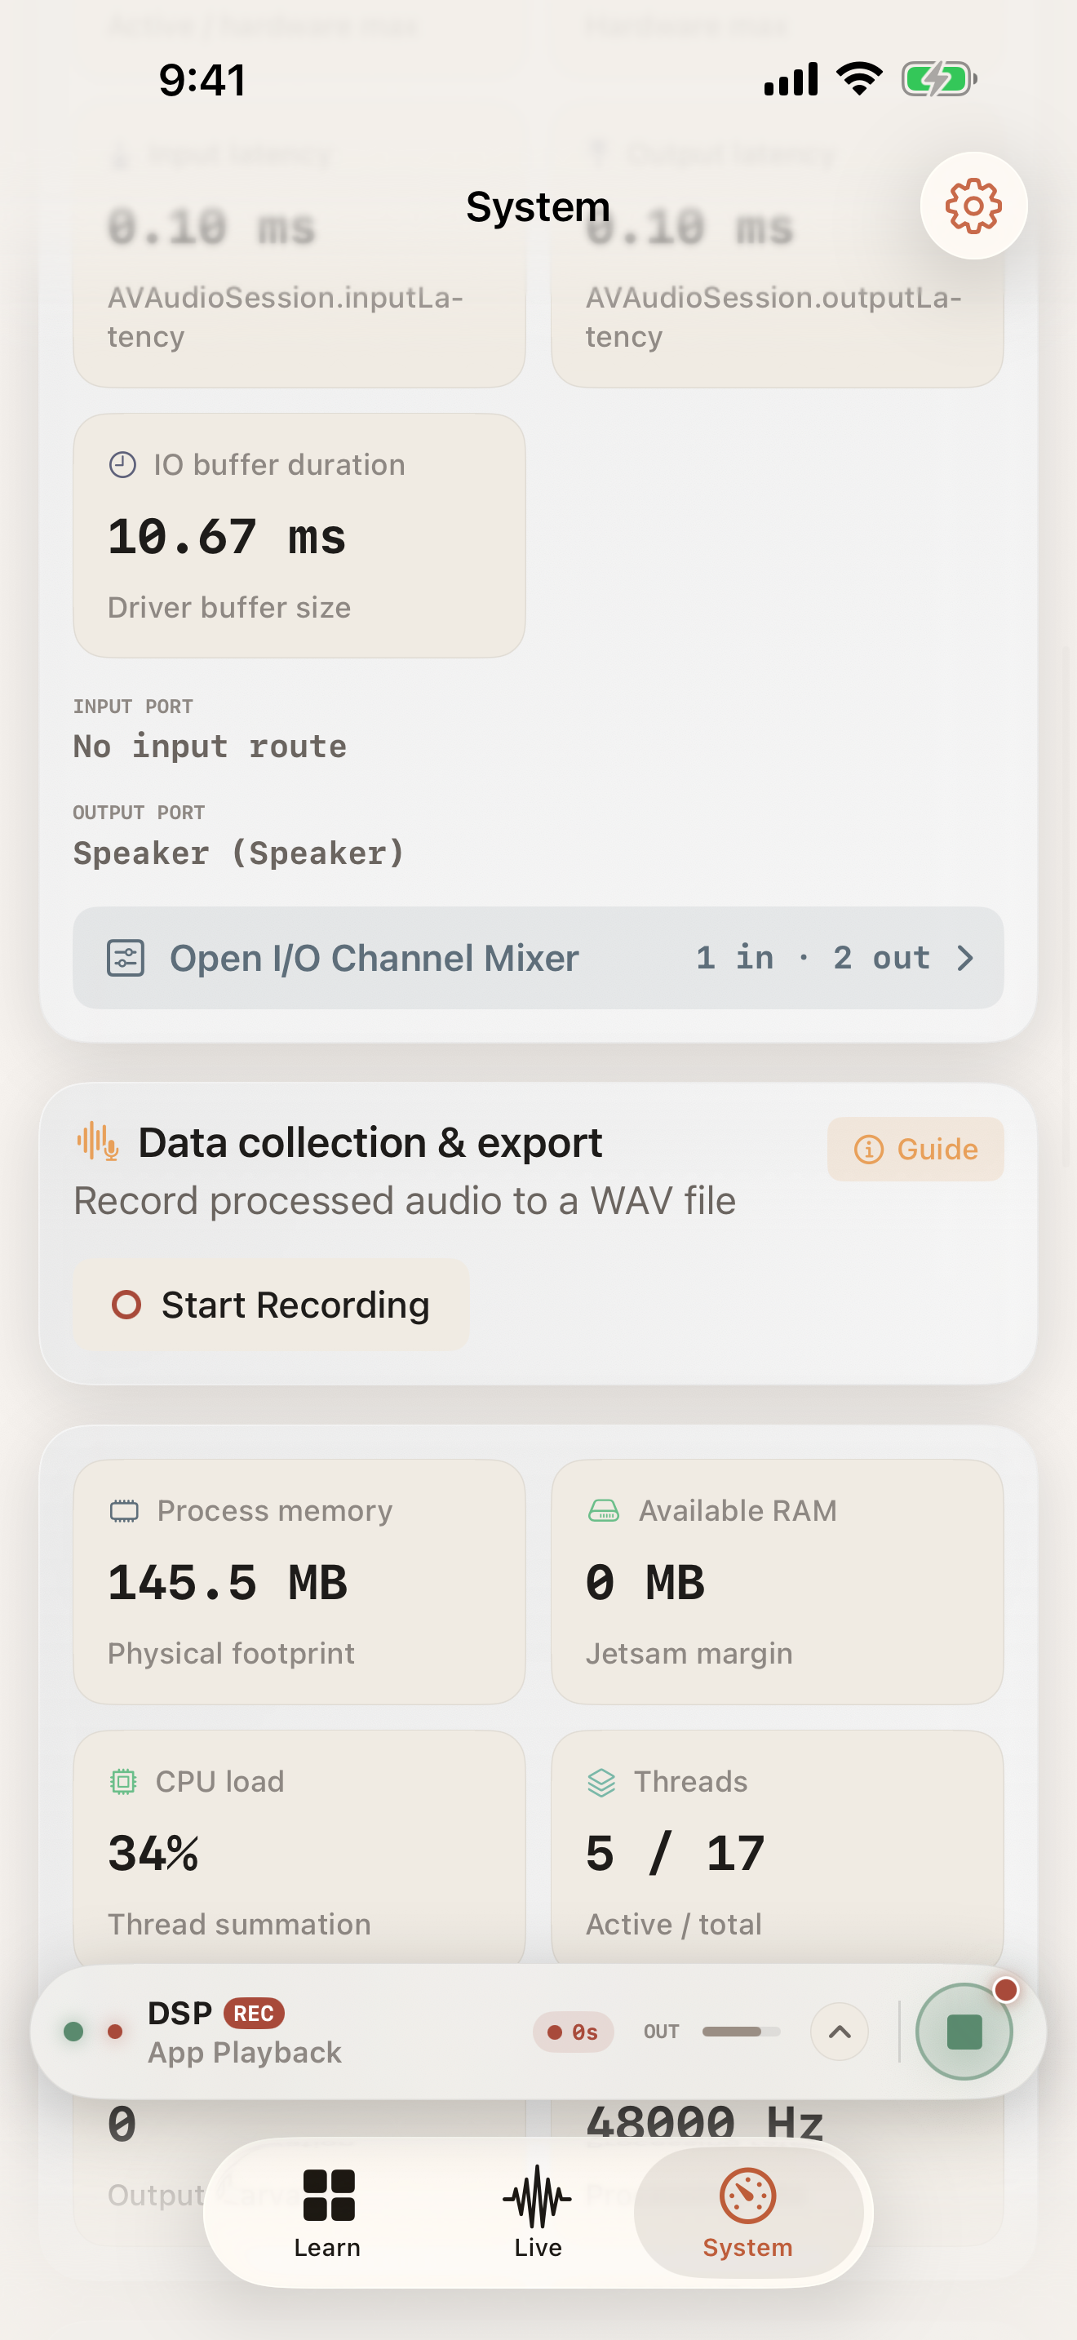Expand the DSP mini player with chevron up
Viewport: 1077px width, 2340px height.
pyautogui.click(x=839, y=2031)
